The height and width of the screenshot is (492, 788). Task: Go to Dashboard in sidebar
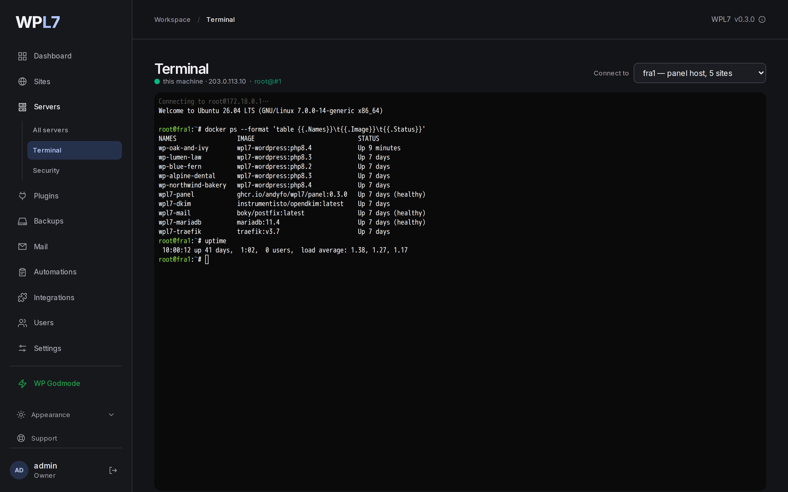pos(53,56)
